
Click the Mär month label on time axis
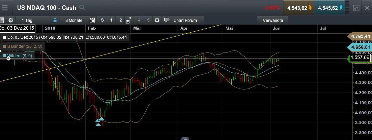pyautogui.click(x=137, y=28)
